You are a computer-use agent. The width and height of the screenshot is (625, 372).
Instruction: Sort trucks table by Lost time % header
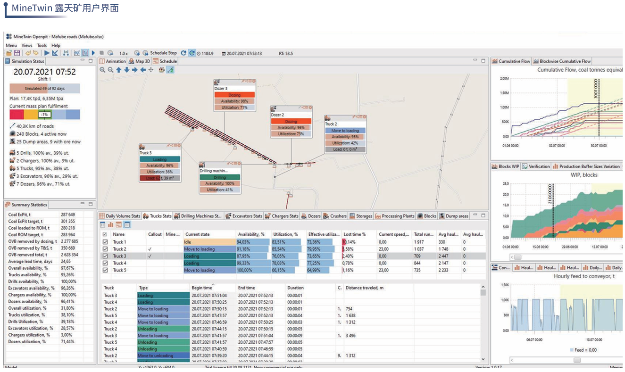coord(354,234)
